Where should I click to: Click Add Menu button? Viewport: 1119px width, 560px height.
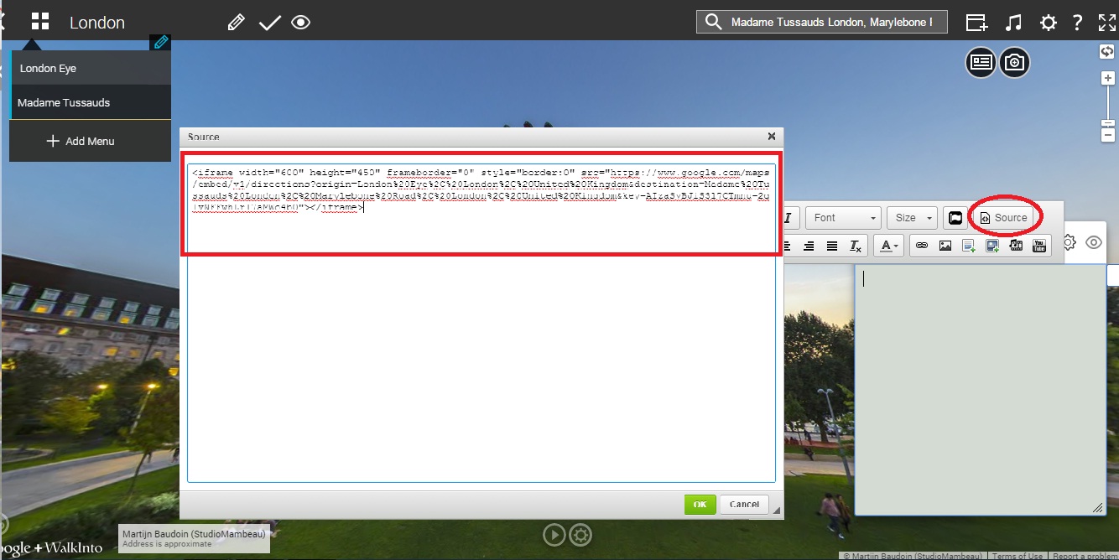pos(91,141)
